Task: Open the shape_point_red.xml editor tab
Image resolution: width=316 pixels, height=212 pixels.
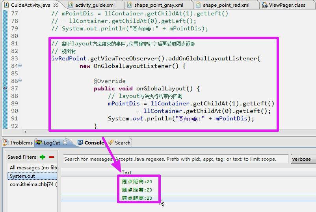Action: (226, 5)
